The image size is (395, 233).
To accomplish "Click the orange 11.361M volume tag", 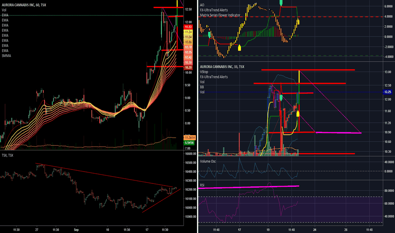I will [x=189, y=138].
